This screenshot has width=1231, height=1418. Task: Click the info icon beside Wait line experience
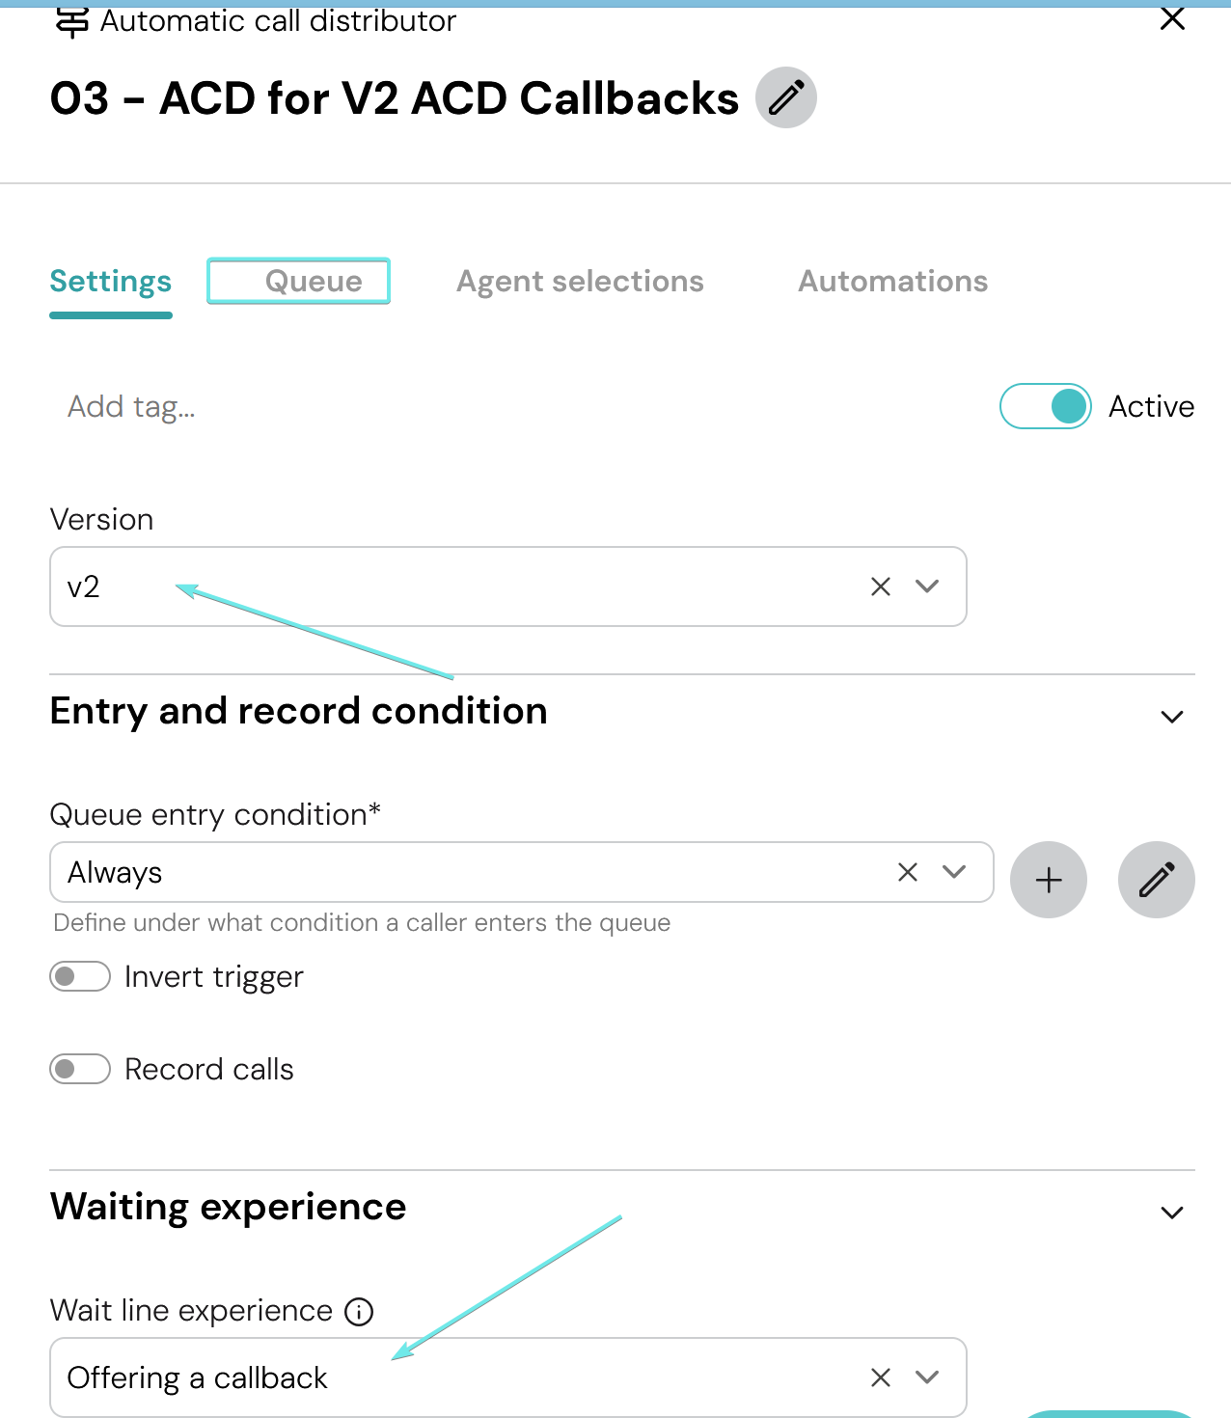pyautogui.click(x=359, y=1312)
